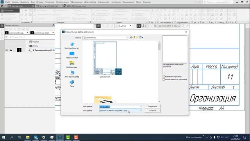The width and height of the screenshot is (250, 141).
Task: Toggle the Системный вид (1:1) row checkbox
Action: pos(31,50)
